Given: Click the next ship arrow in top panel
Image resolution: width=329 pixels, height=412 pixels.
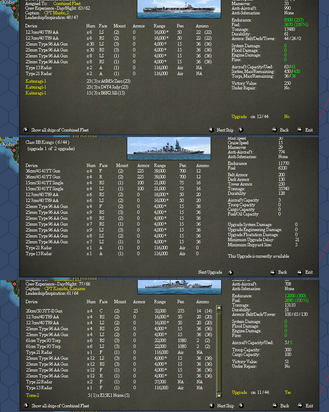Looking at the screenshot, I should (x=241, y=130).
